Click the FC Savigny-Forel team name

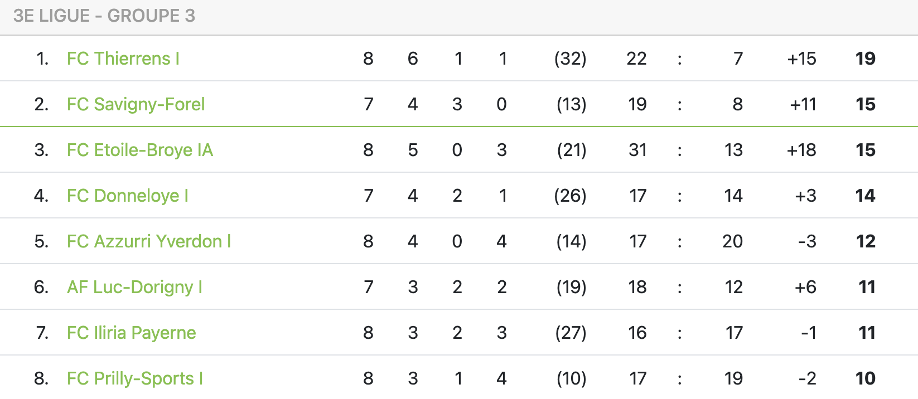click(136, 104)
